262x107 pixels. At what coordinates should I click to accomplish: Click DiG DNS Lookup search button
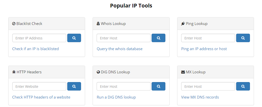[158, 86]
